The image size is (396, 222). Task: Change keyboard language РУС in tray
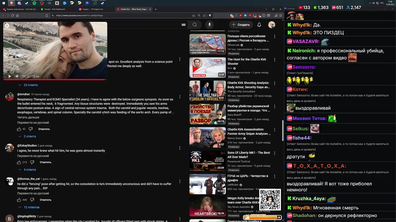tap(382, 3)
